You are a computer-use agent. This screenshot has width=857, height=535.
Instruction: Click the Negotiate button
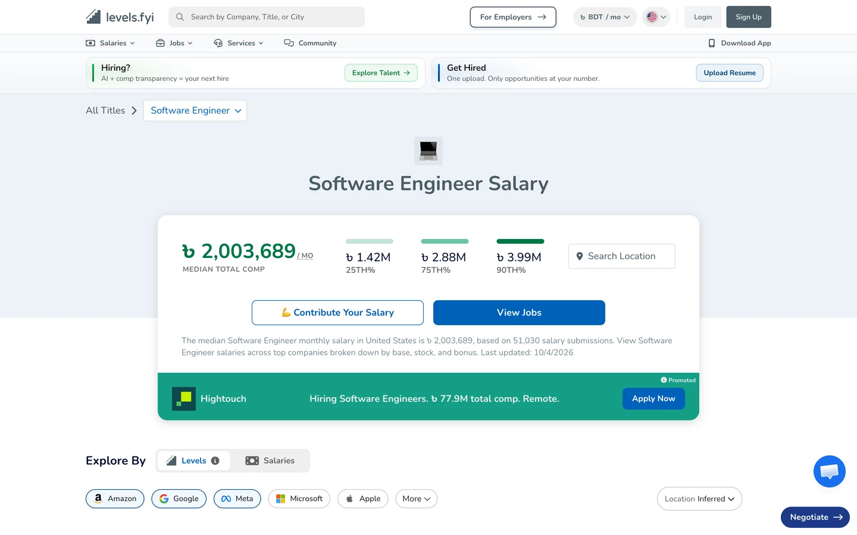[815, 517]
